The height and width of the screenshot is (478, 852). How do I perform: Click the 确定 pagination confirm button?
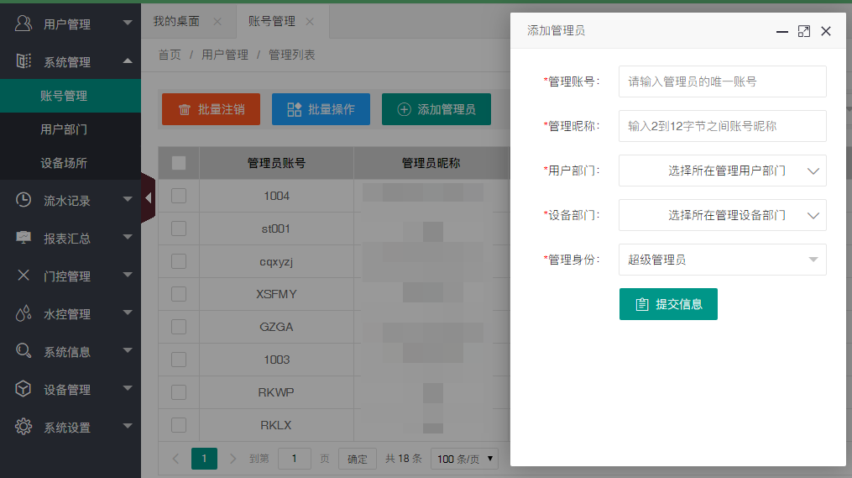pos(357,459)
